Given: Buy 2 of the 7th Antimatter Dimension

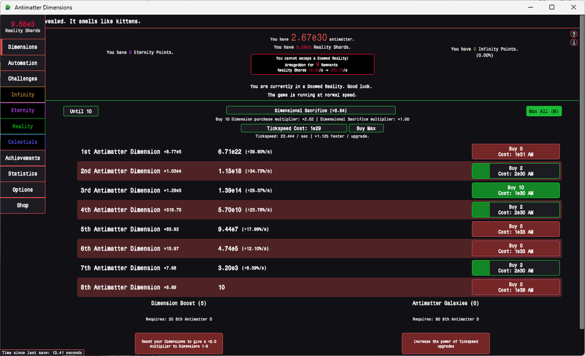Looking at the screenshot, I should point(516,268).
